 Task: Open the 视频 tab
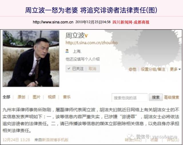52,97
